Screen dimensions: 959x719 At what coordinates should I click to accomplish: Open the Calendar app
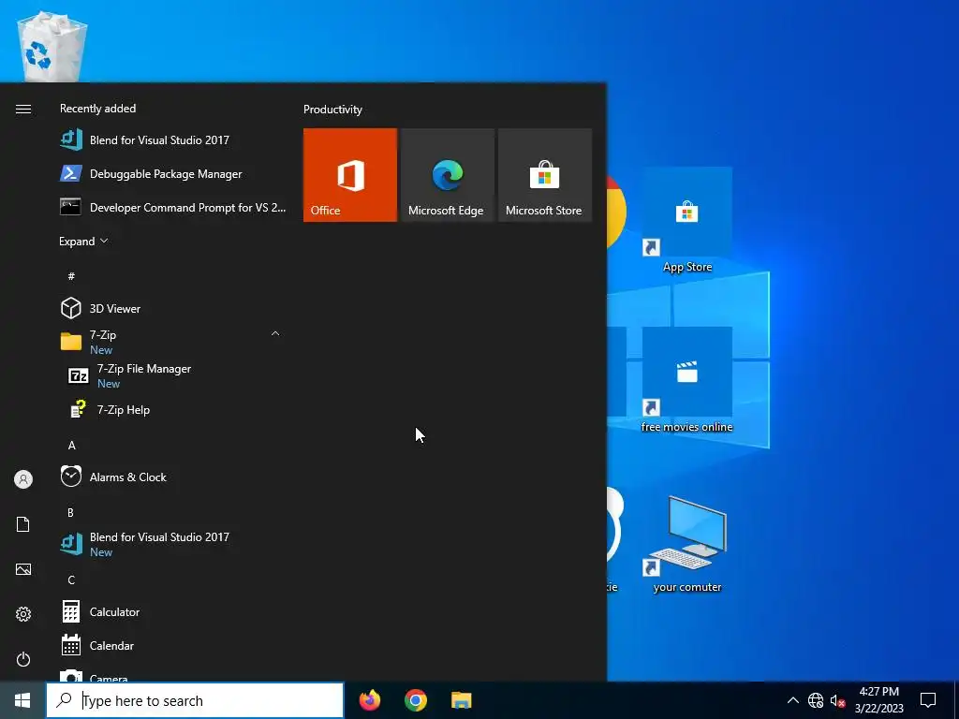173,645
